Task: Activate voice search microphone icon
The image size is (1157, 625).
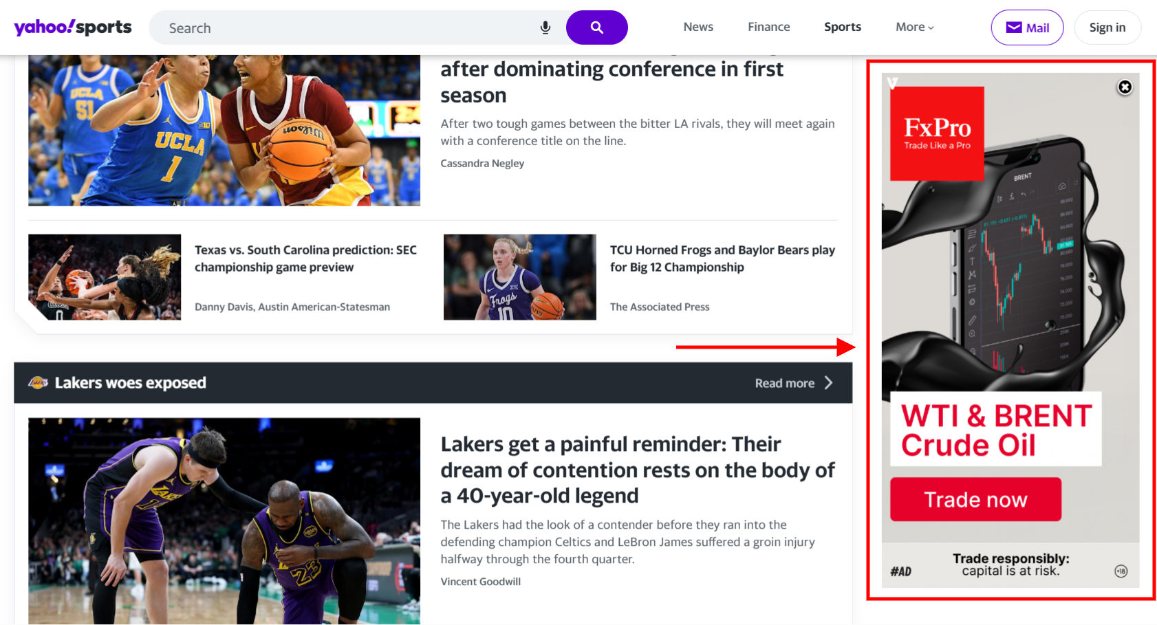Action: pos(545,28)
